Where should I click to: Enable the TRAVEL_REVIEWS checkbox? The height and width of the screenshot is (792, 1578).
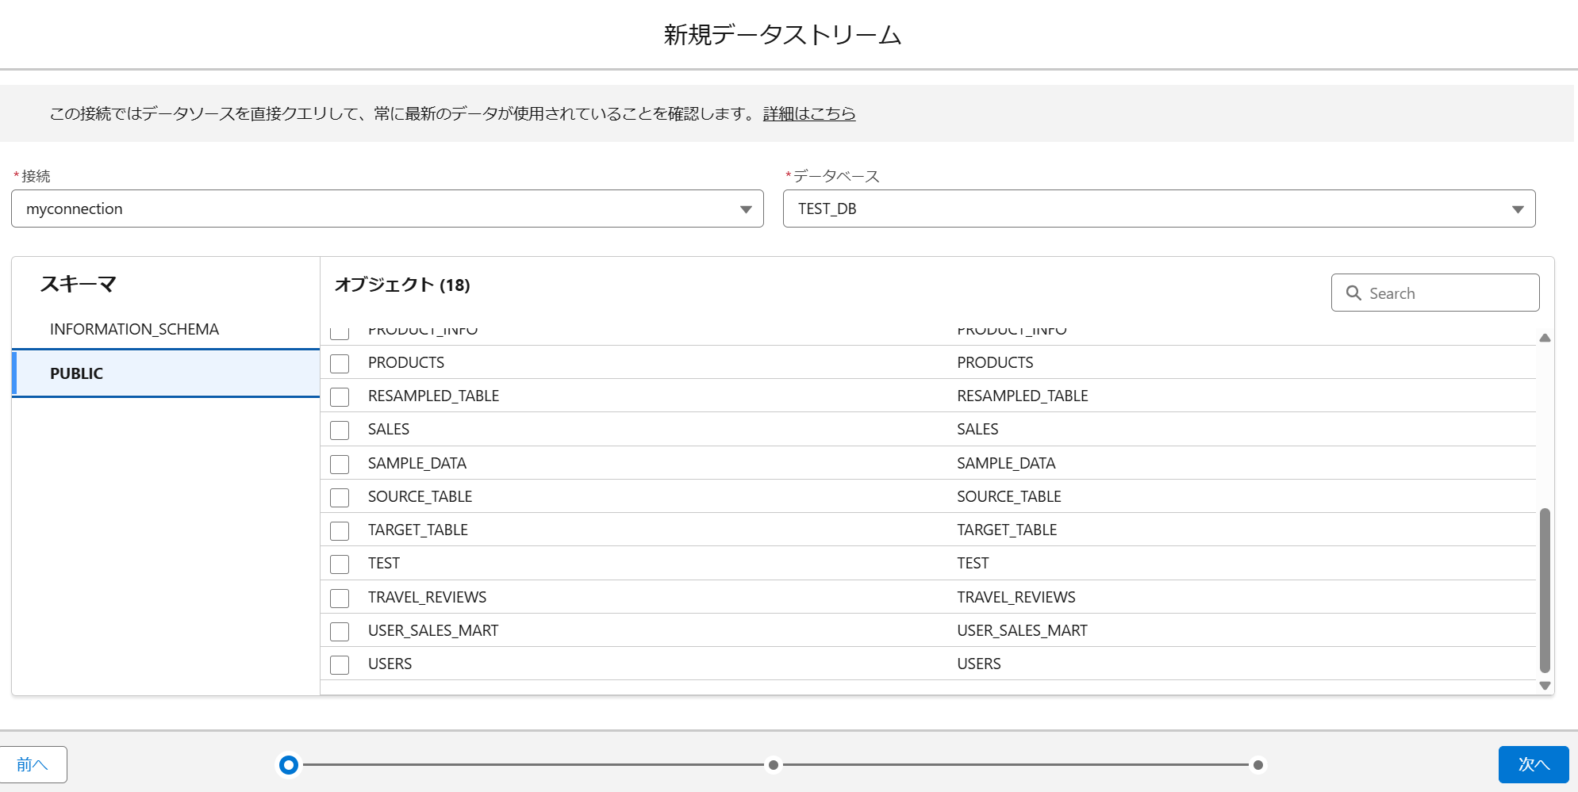pyautogui.click(x=340, y=599)
